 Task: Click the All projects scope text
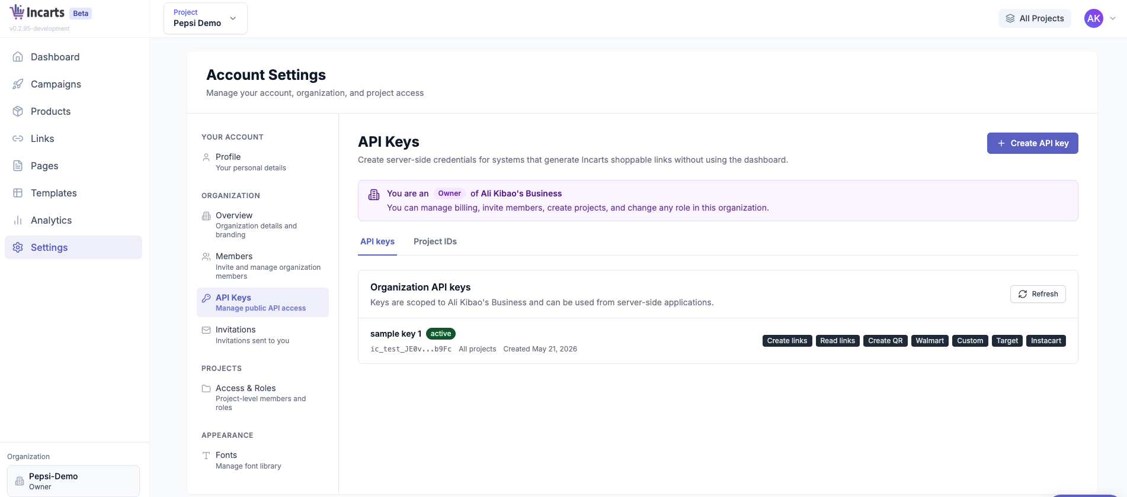tap(477, 349)
